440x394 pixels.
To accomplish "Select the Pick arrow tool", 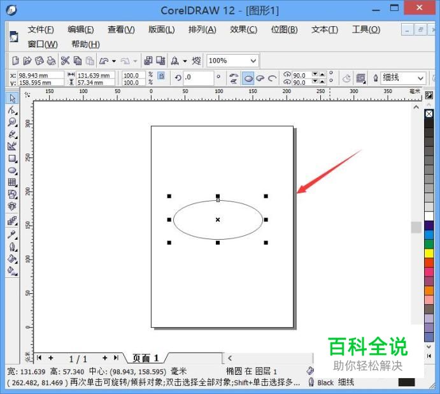I will click(12, 98).
